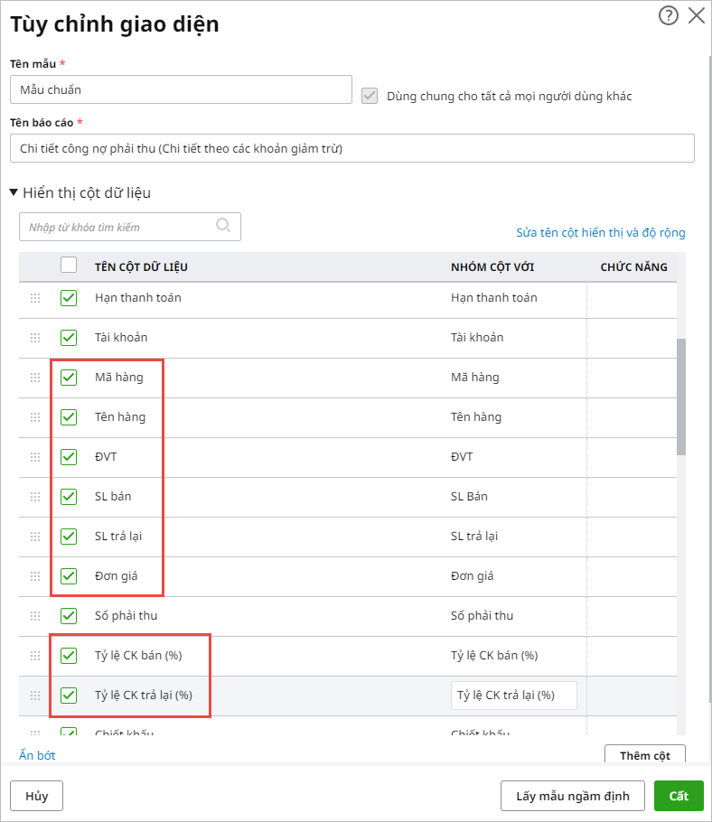
Task: Click drag handle beside SL bán
Action: click(x=36, y=497)
